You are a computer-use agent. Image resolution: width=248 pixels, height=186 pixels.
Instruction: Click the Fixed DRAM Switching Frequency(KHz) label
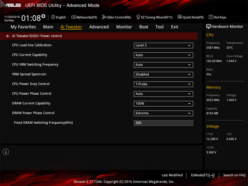[43, 123]
